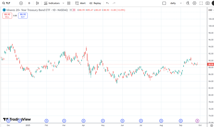Viewport: 214px width, 127px height.
Task: Click the purple lightning event marker
Action: click(x=197, y=121)
